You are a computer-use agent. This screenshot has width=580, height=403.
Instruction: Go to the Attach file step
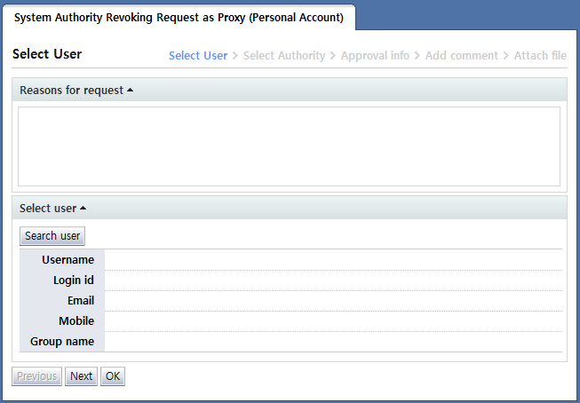tap(540, 55)
